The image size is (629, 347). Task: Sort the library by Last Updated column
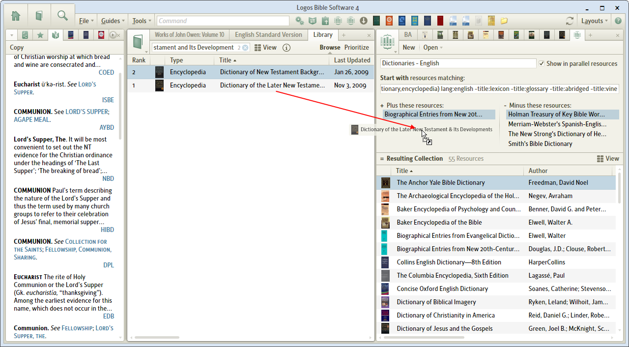pos(352,60)
